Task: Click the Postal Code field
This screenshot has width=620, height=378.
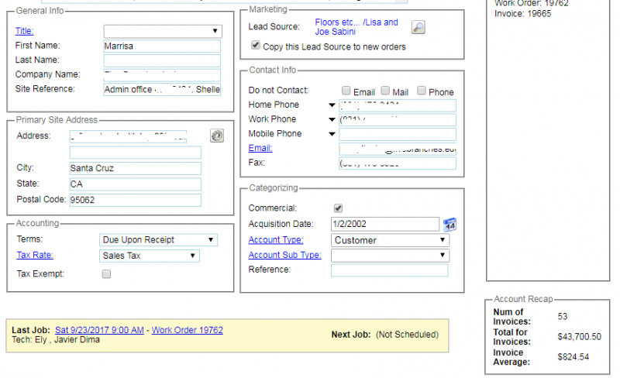Action: coord(134,200)
